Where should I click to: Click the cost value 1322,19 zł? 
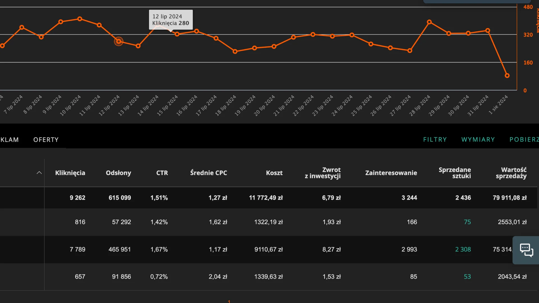click(x=269, y=222)
